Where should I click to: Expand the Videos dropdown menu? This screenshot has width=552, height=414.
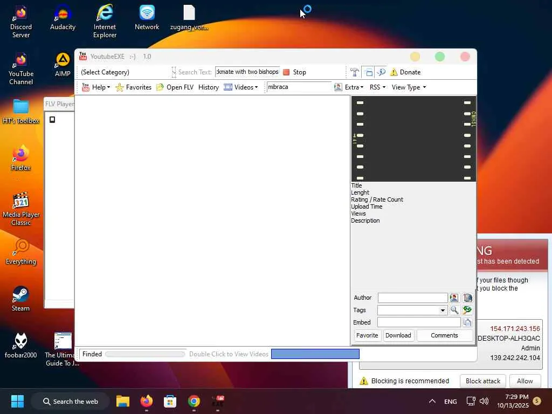click(256, 87)
